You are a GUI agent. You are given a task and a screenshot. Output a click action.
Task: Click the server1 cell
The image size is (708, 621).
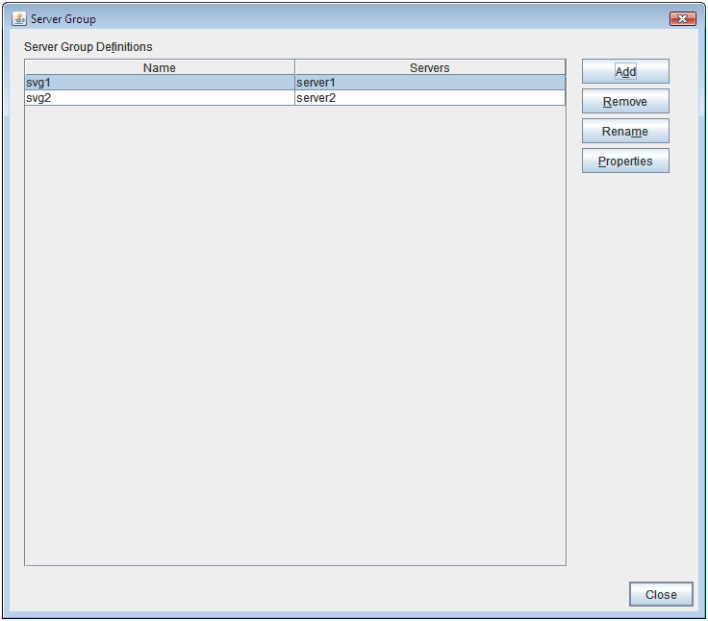pos(430,83)
